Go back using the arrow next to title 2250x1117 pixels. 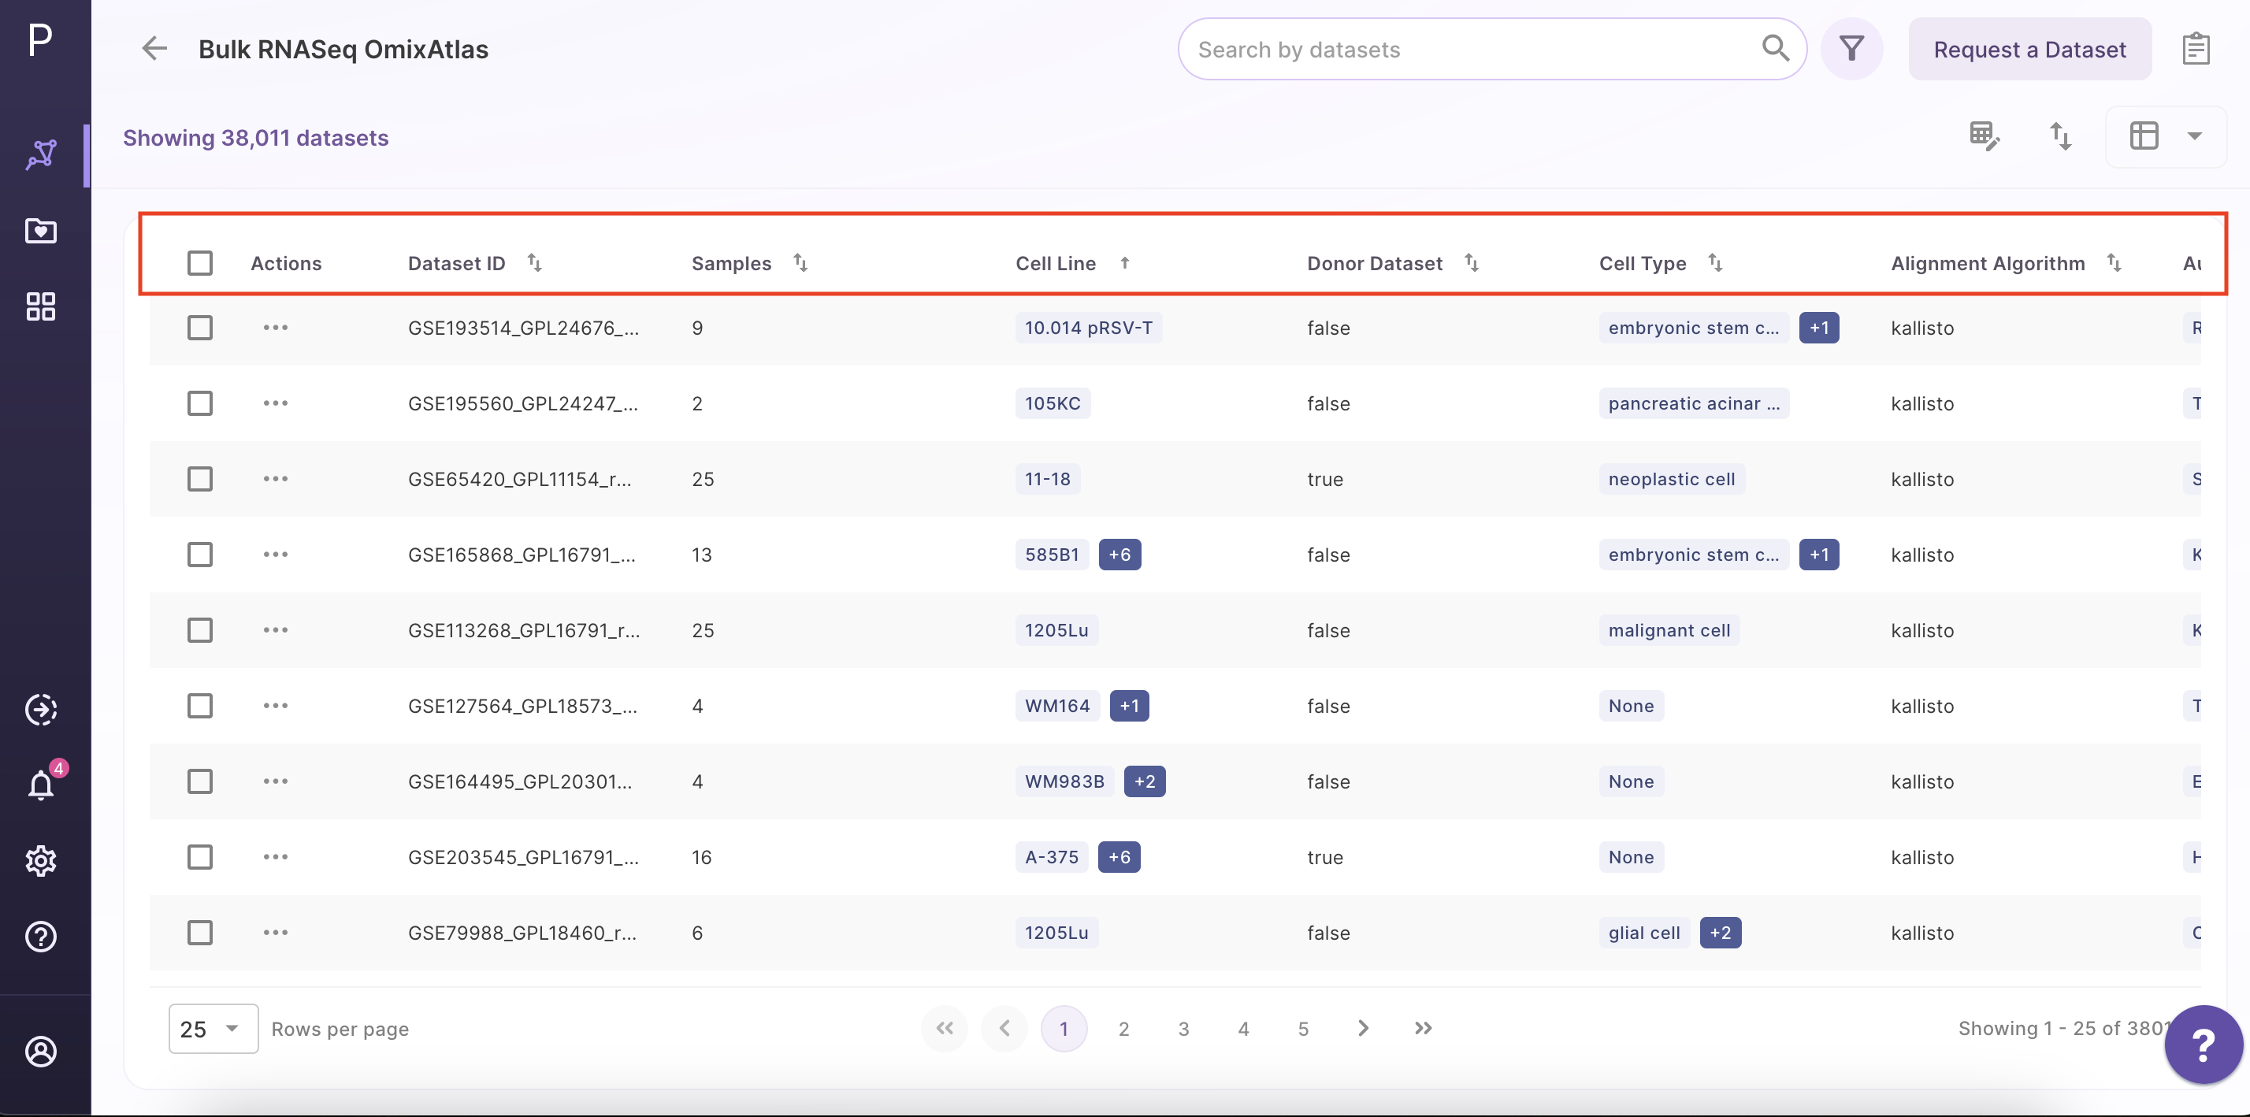[154, 48]
